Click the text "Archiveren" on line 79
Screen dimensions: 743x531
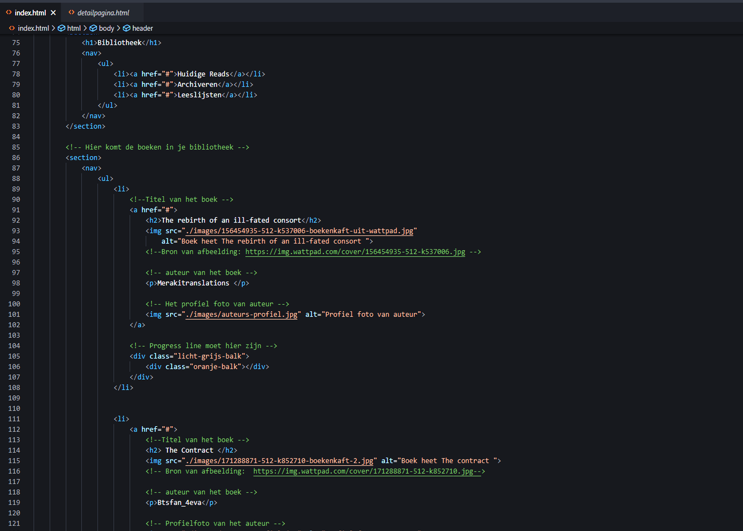pos(197,84)
